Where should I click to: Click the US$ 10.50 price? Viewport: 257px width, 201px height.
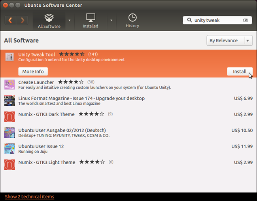pos(242,131)
